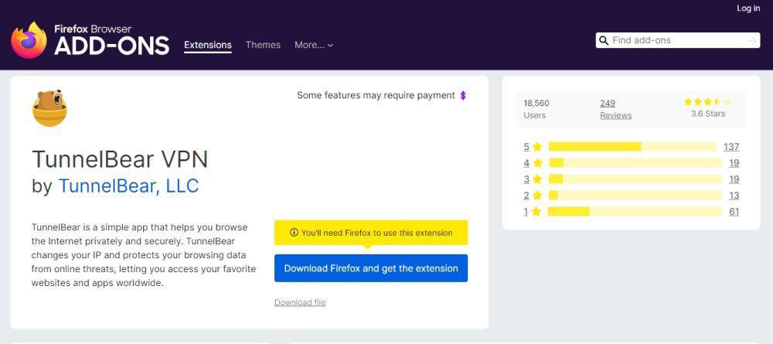Viewport: 773px width, 344px height.
Task: Click the number 5 rating link
Action: tap(526, 147)
